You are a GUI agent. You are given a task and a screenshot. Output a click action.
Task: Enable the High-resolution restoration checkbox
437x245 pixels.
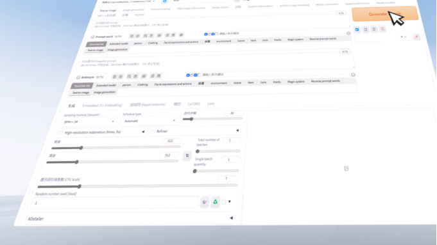point(60,133)
